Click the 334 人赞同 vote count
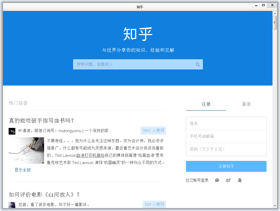The height and width of the screenshot is (211, 280). click(x=154, y=204)
